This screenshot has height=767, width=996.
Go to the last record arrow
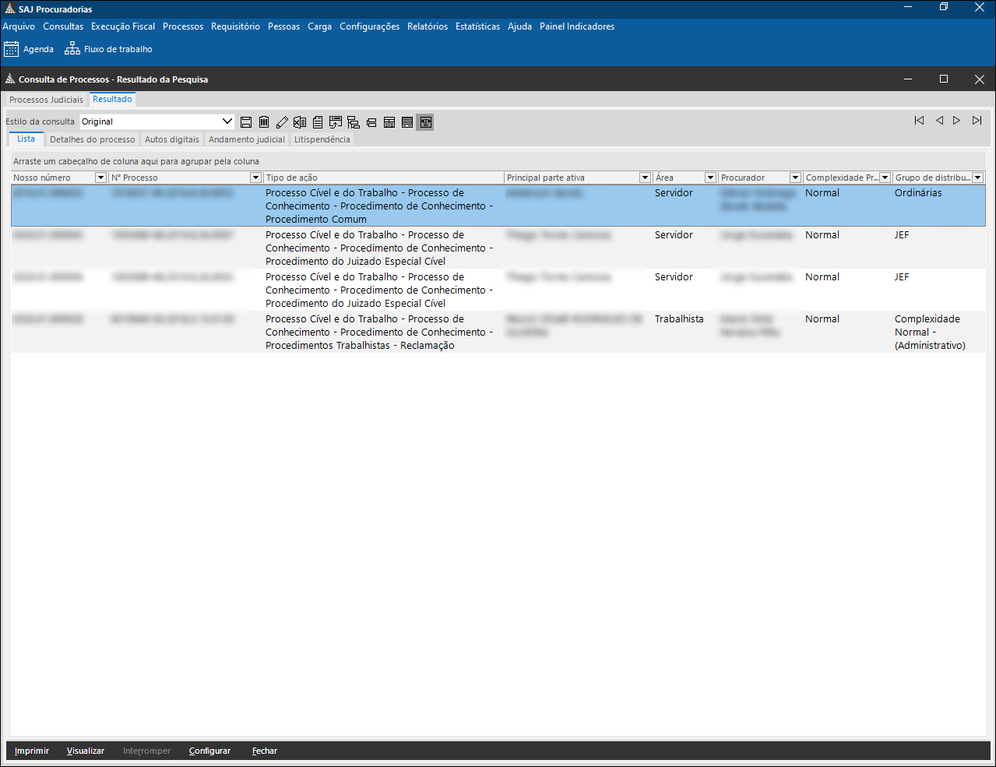[x=977, y=121]
